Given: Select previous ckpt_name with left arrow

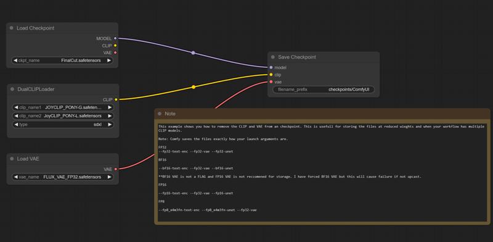Looking at the screenshot, I should pyautogui.click(x=15, y=60).
